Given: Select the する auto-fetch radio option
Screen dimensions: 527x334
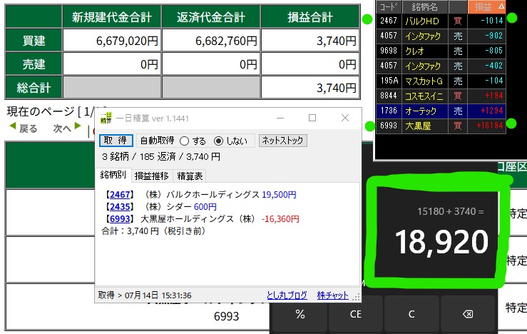Looking at the screenshot, I should pyautogui.click(x=193, y=141).
